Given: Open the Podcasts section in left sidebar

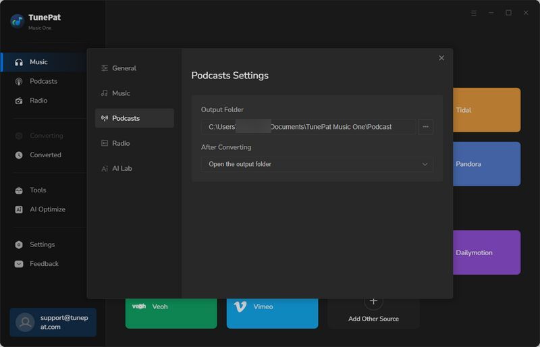Looking at the screenshot, I should click(x=43, y=81).
